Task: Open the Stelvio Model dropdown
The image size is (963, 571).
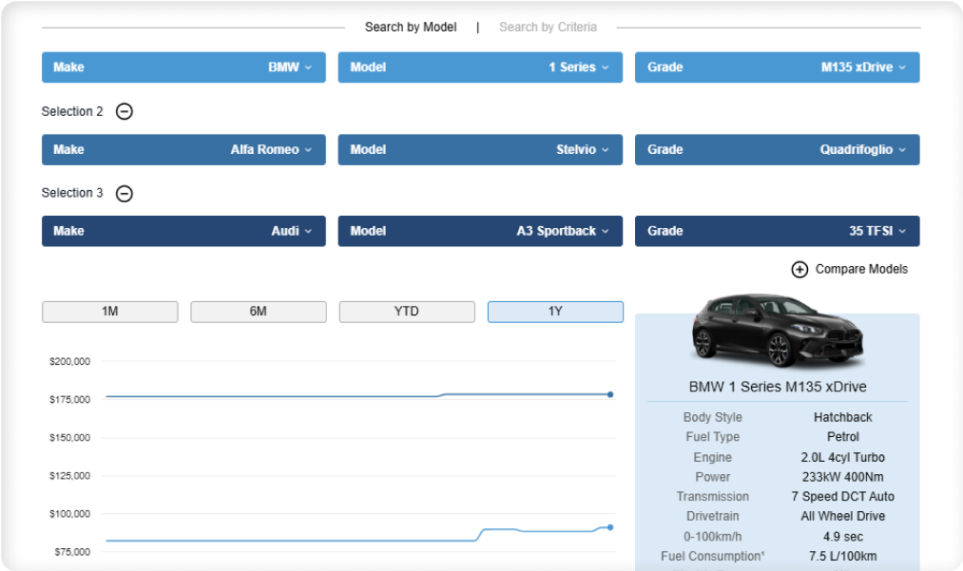Action: click(x=480, y=150)
